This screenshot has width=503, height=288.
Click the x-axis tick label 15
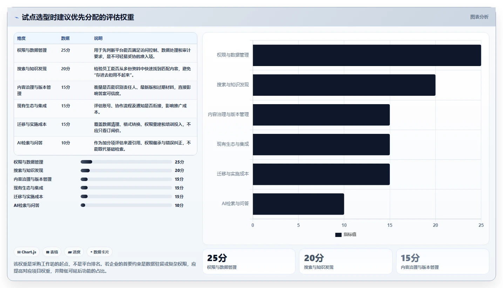coord(389,225)
